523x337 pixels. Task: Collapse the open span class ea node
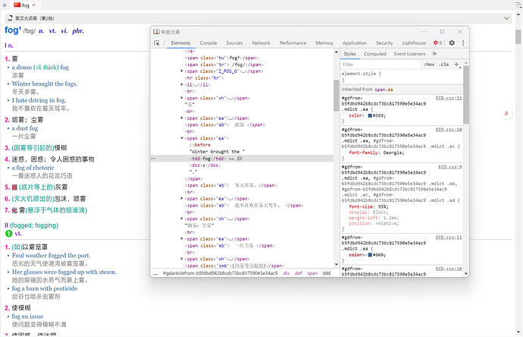[182, 138]
